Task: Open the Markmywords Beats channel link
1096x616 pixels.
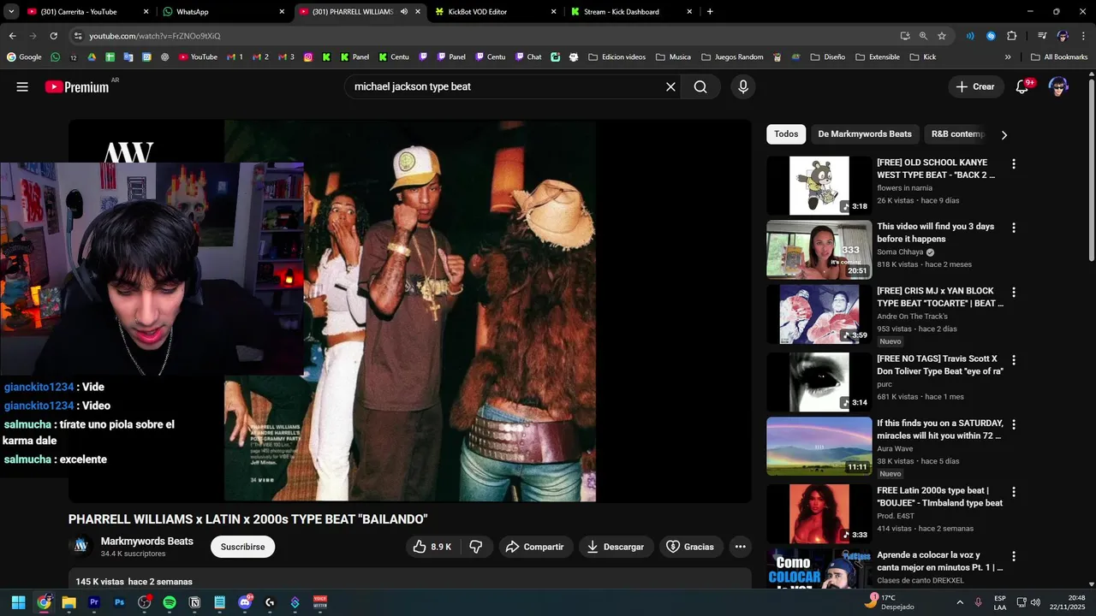Action: [x=146, y=542]
